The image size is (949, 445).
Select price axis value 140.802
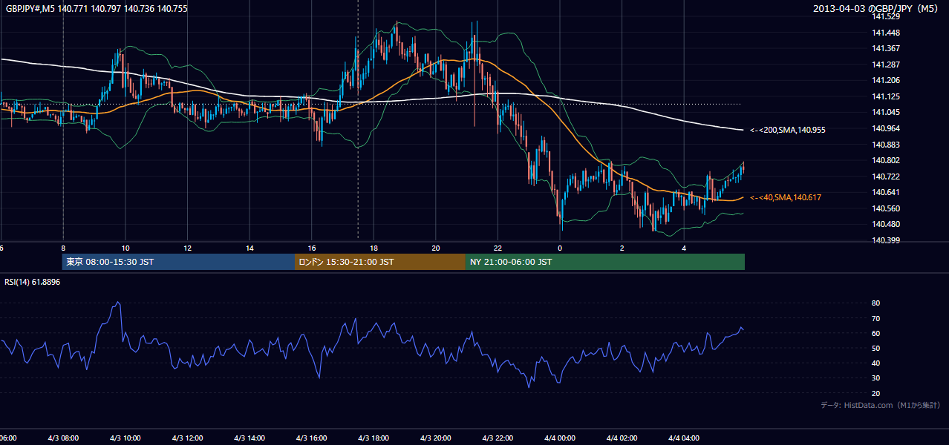coord(886,160)
